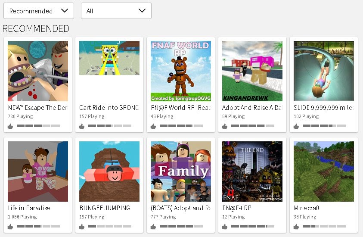Open BUNGEE JUMPING title link
363x237 pixels.
tap(105, 208)
